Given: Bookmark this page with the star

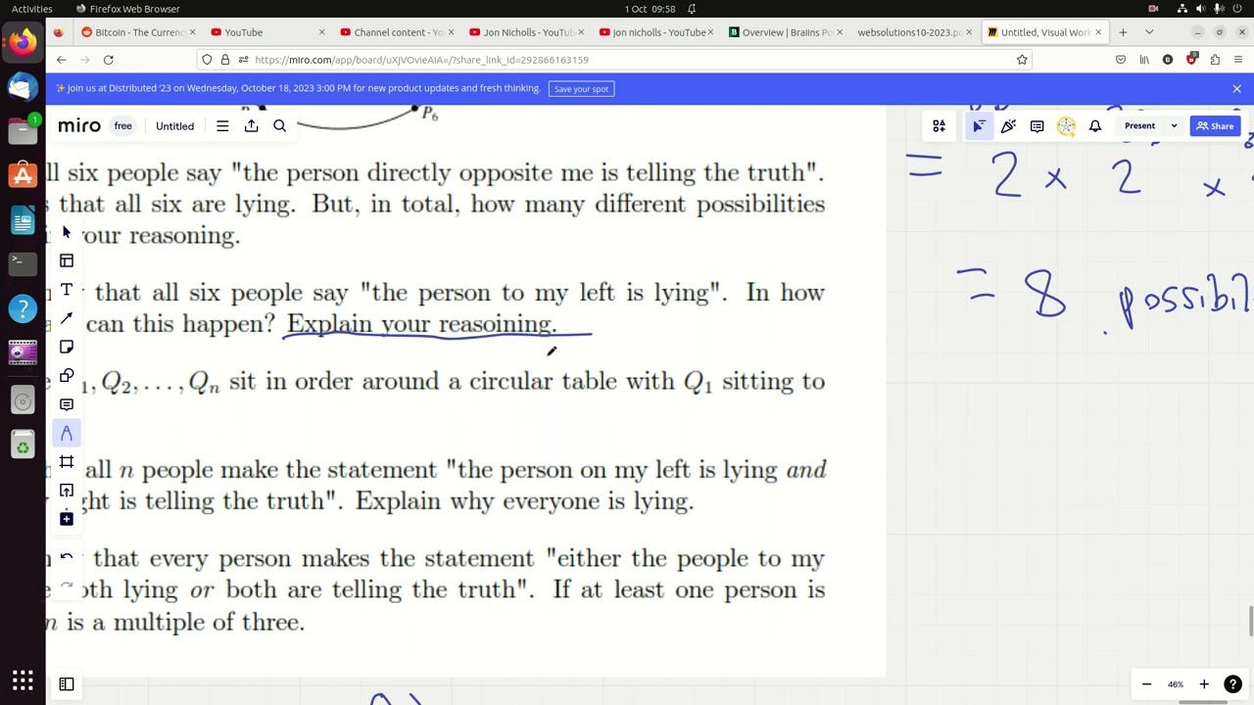Looking at the screenshot, I should (1022, 60).
